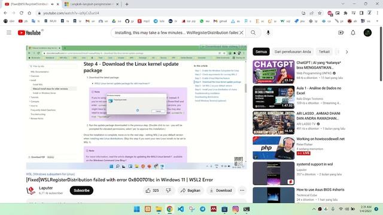Open the Análise de Dados no Excel thumbnail
This screenshot has width=383, height=215.
pyautogui.click(x=273, y=97)
